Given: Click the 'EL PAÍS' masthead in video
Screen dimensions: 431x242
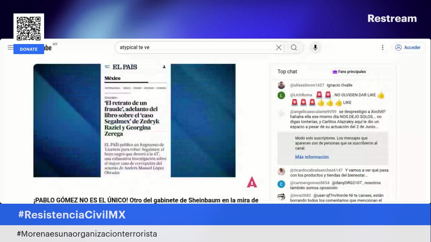Looking at the screenshot, I should click(125, 67).
